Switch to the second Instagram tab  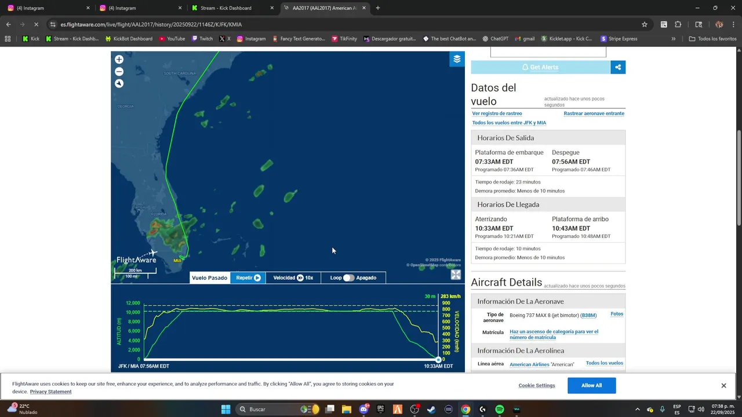[140, 8]
